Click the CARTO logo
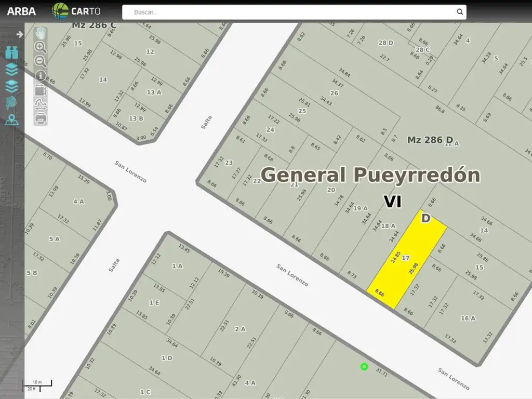532x399 pixels. point(76,11)
